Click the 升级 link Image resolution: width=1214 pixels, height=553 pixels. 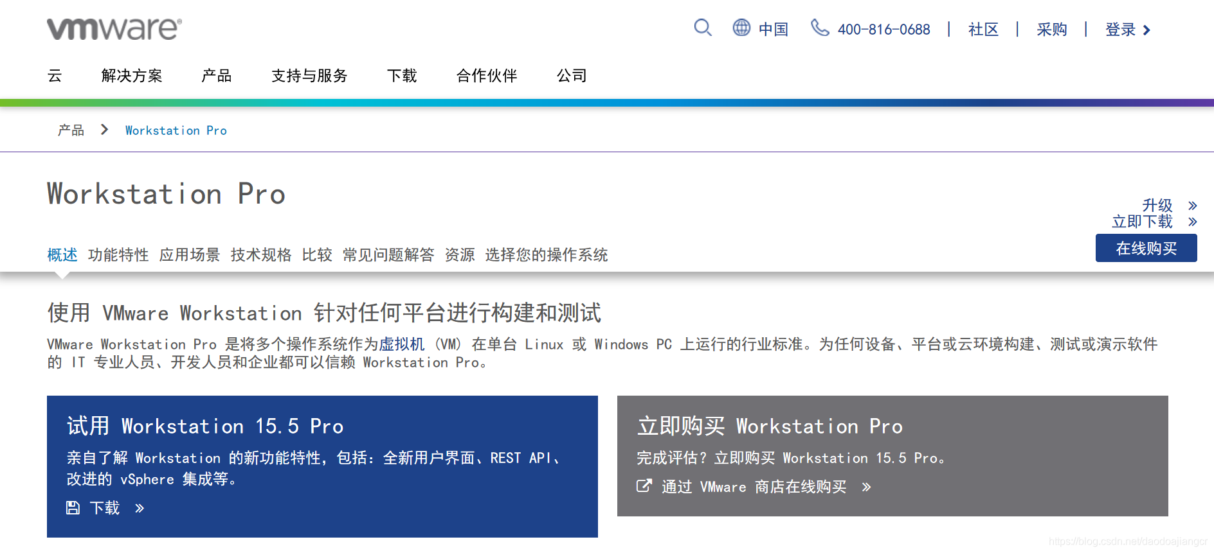[x=1157, y=206]
